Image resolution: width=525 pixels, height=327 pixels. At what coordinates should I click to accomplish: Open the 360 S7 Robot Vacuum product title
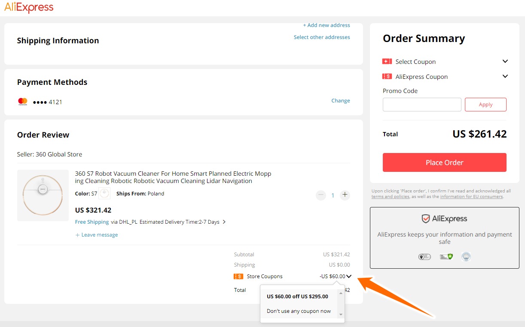pos(173,177)
